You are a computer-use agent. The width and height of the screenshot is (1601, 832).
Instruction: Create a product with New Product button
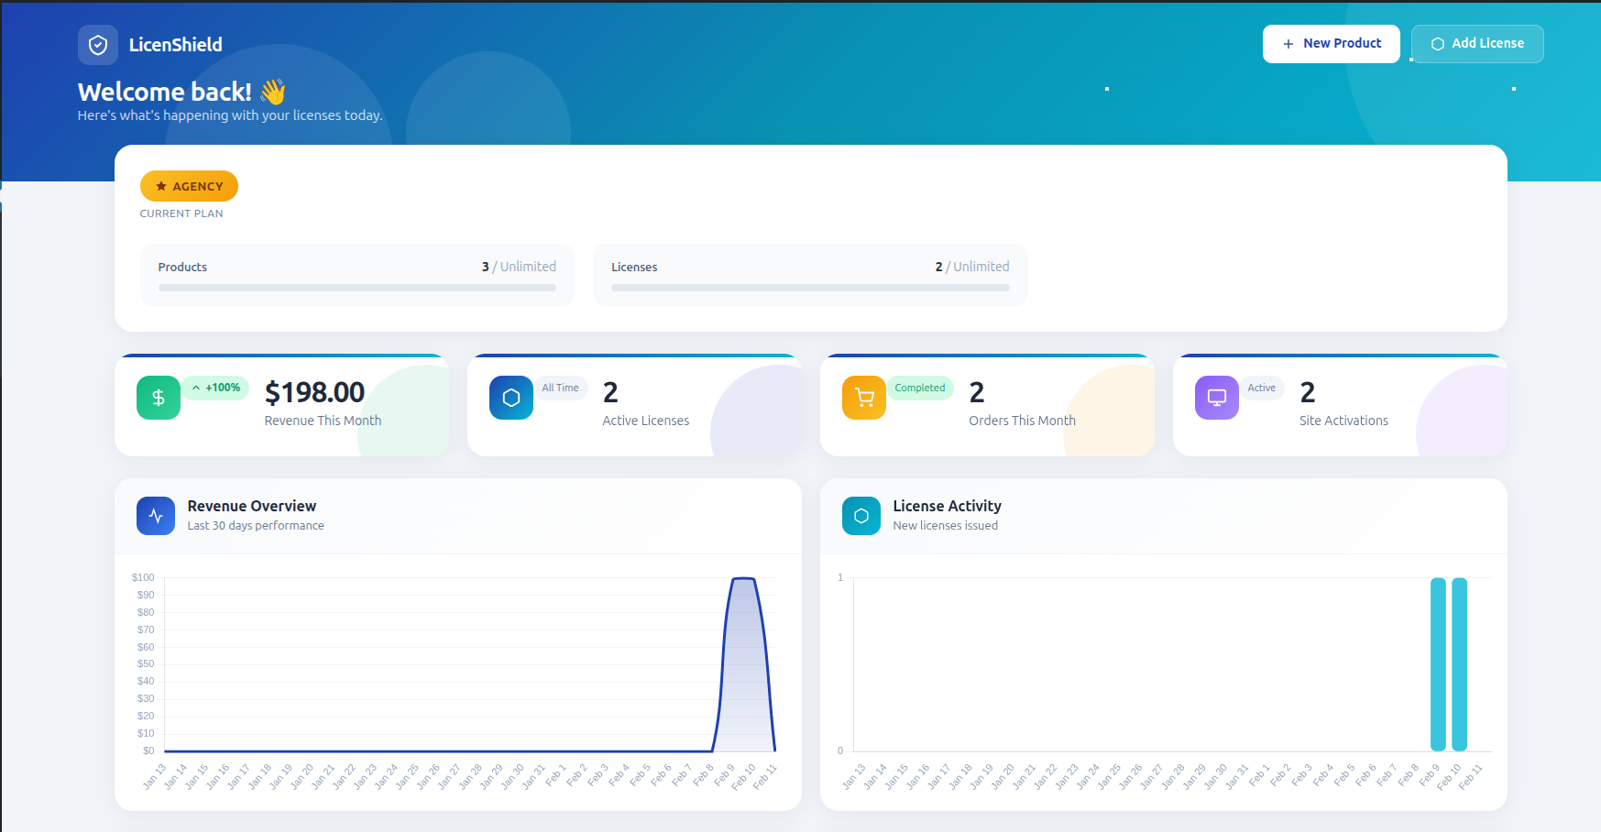[1331, 44]
